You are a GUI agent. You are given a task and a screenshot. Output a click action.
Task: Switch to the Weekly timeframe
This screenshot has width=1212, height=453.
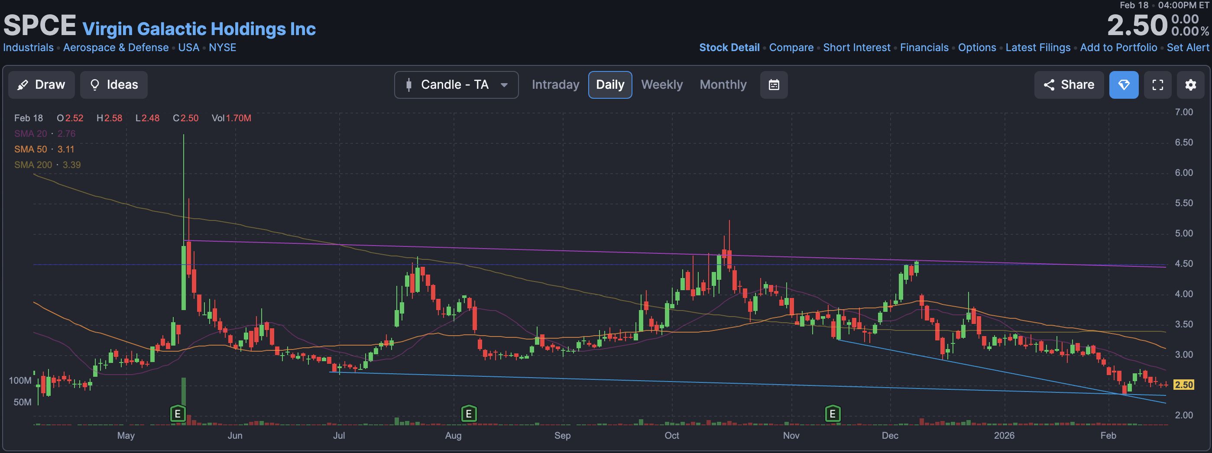pyautogui.click(x=661, y=85)
